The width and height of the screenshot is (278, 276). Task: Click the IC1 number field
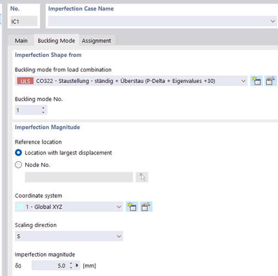click(24, 21)
